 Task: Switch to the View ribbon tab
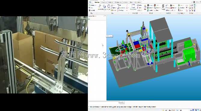pos(131,2)
